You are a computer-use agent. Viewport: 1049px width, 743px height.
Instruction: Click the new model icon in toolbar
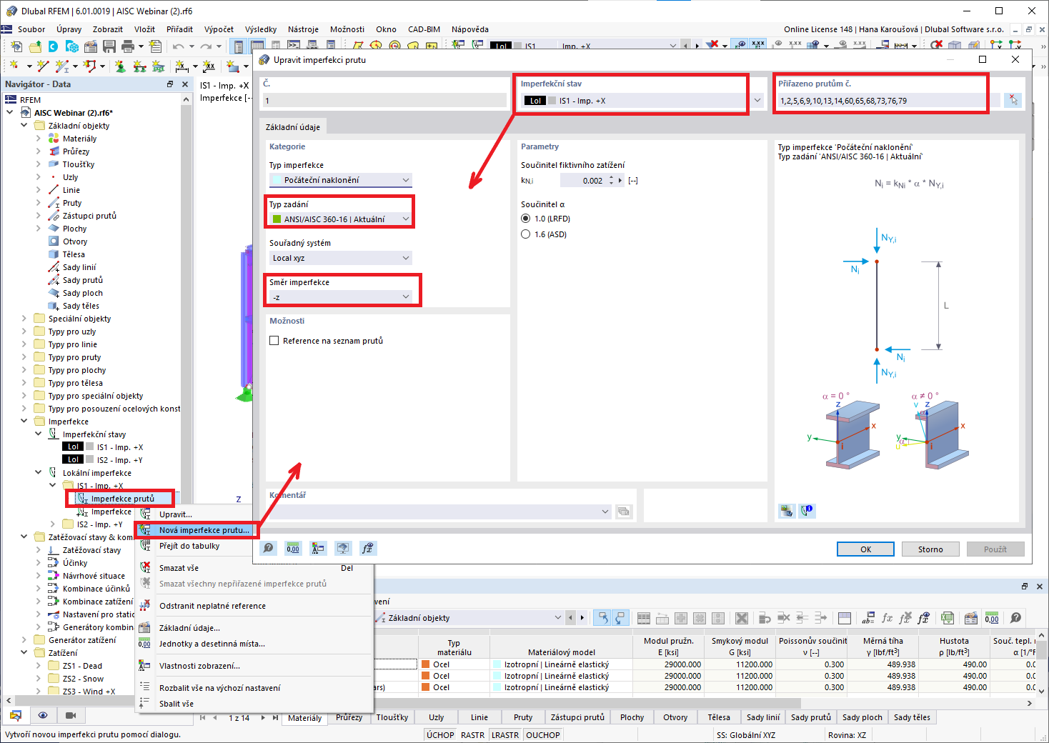tap(16, 46)
